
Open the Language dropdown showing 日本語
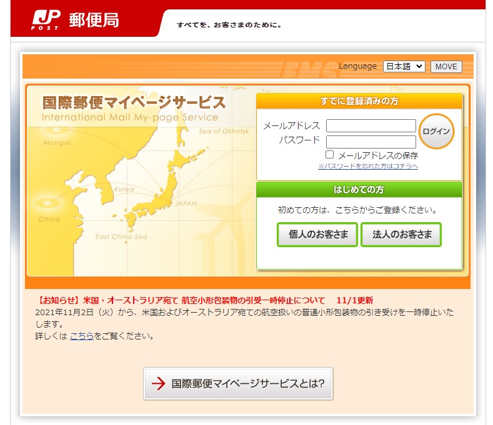[x=404, y=66]
